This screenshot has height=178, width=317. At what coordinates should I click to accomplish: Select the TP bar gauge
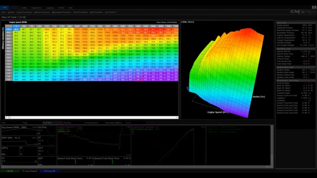pyautogui.click(x=19, y=161)
